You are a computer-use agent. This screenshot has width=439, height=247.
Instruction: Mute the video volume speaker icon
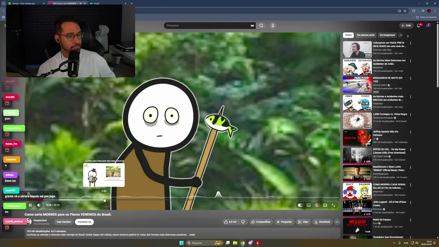[39, 205]
